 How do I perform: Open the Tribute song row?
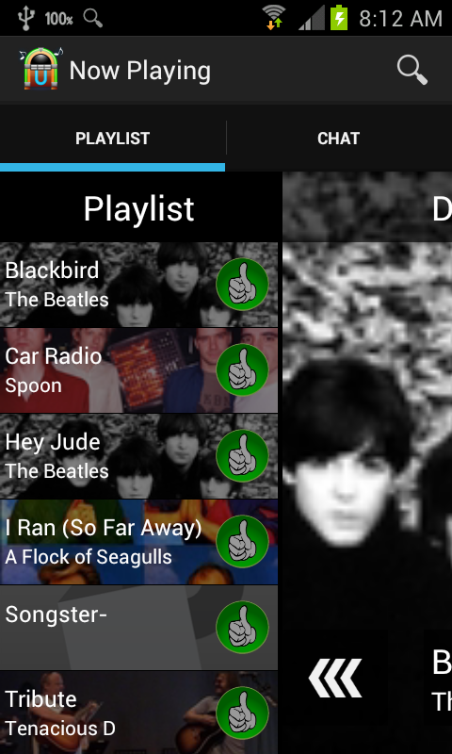[x=138, y=713]
